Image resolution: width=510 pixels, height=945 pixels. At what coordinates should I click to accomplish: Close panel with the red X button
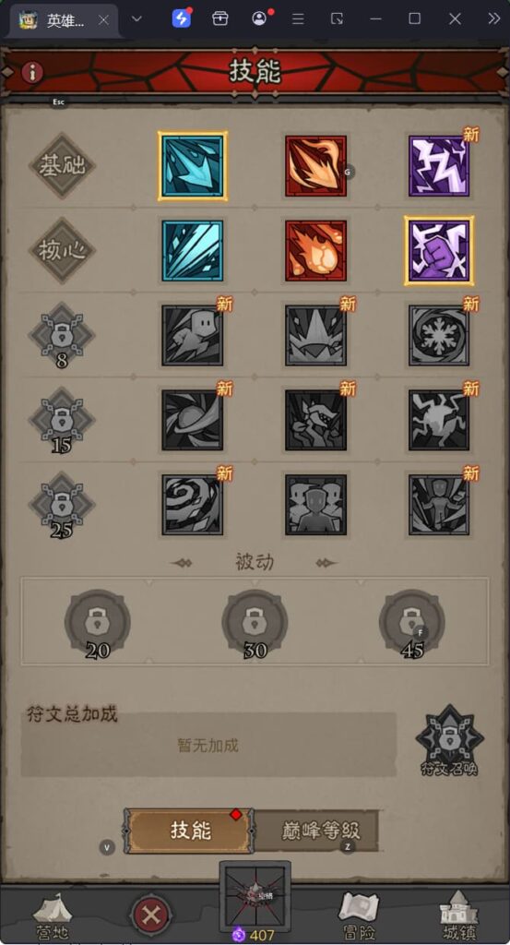pyautogui.click(x=150, y=915)
